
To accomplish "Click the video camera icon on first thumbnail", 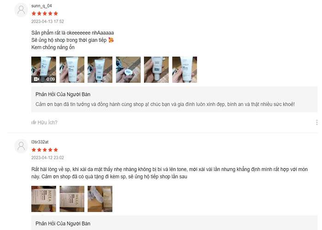I will click(x=36, y=79).
